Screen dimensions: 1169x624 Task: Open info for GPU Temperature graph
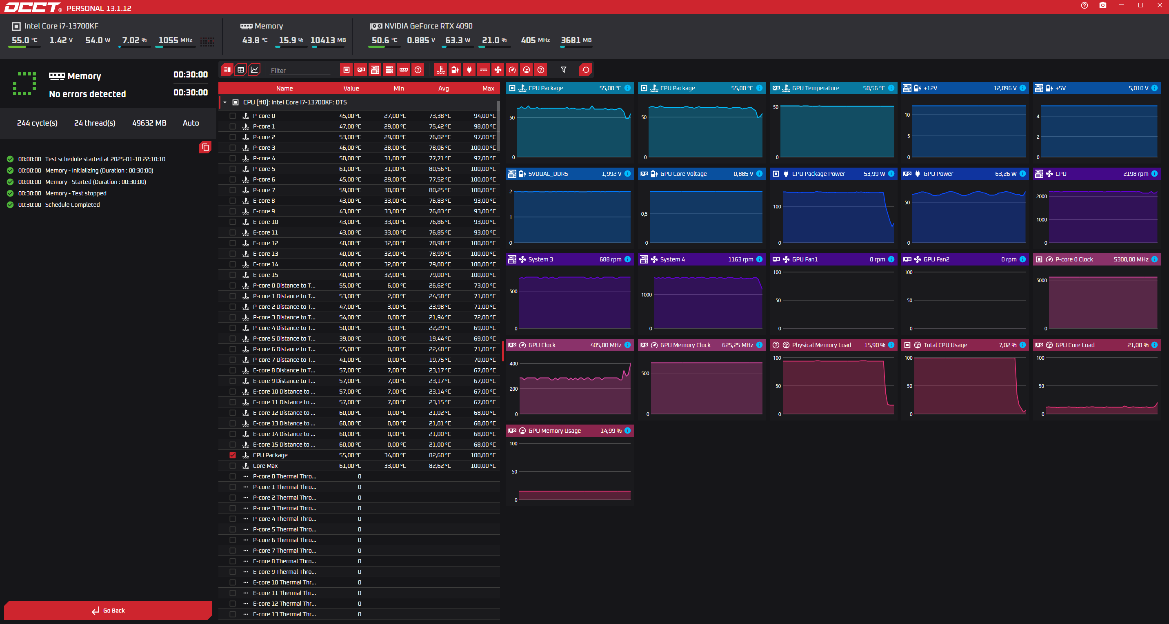pos(891,88)
